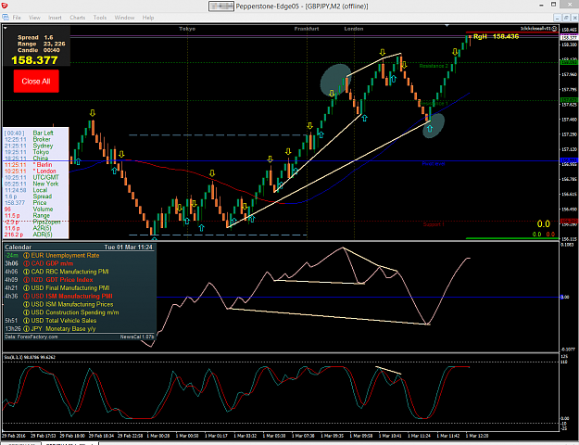Open the Help menu
This screenshot has width=579, height=445.
point(148,18)
